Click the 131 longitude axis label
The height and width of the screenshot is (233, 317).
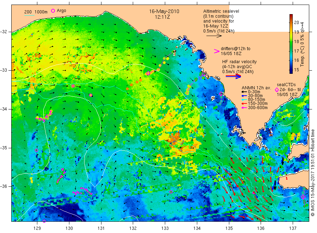point(101,228)
